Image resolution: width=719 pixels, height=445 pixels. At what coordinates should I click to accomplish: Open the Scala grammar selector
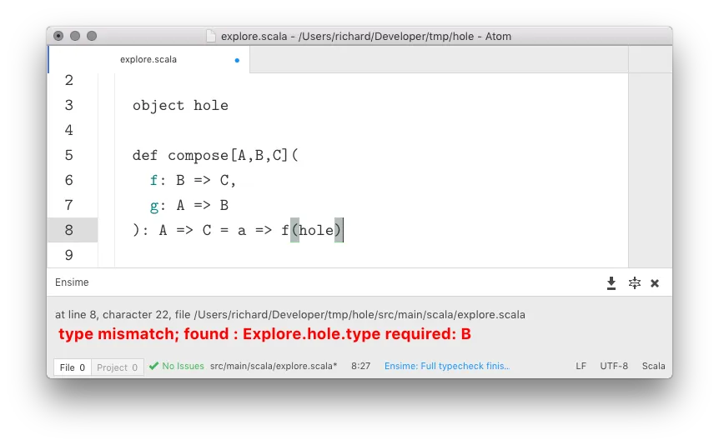click(653, 366)
